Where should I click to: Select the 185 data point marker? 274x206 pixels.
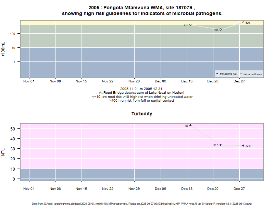[221, 30]
